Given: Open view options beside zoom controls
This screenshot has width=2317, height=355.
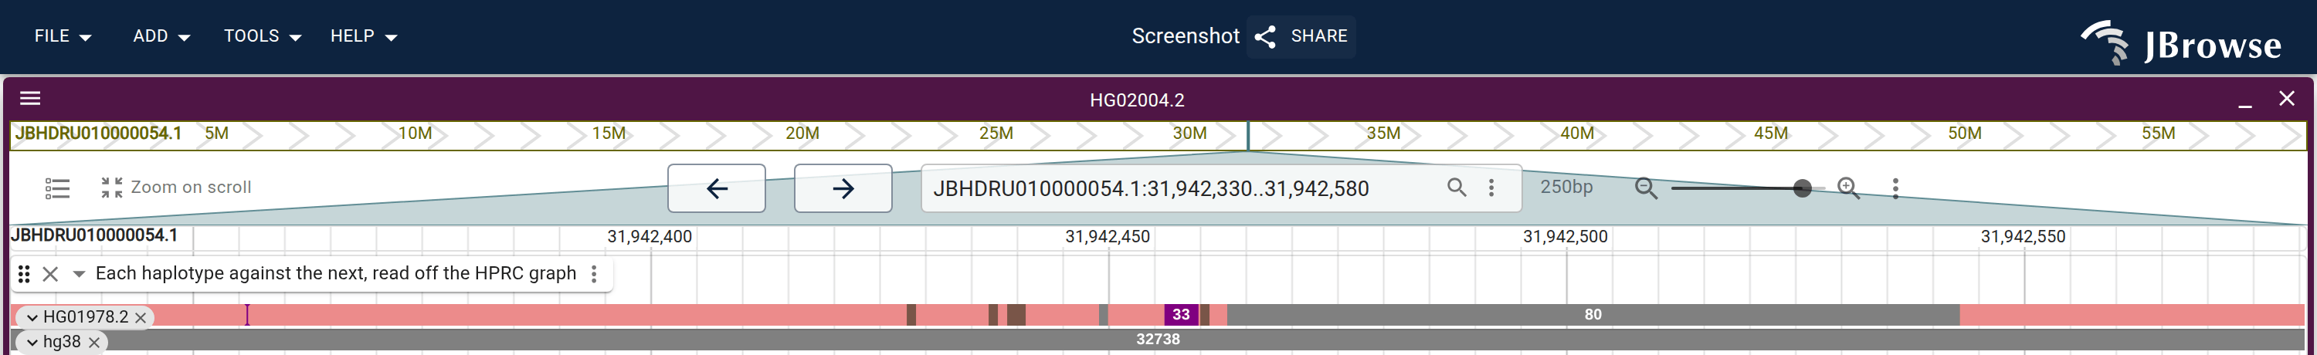Looking at the screenshot, I should 1895,188.
